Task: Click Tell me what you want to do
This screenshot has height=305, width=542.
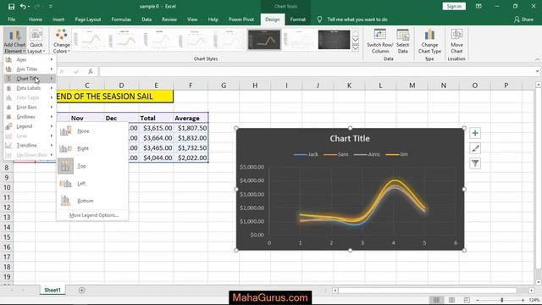Action: click(x=357, y=19)
